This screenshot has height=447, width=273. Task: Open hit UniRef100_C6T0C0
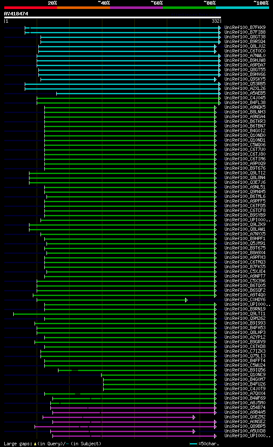click(245, 51)
